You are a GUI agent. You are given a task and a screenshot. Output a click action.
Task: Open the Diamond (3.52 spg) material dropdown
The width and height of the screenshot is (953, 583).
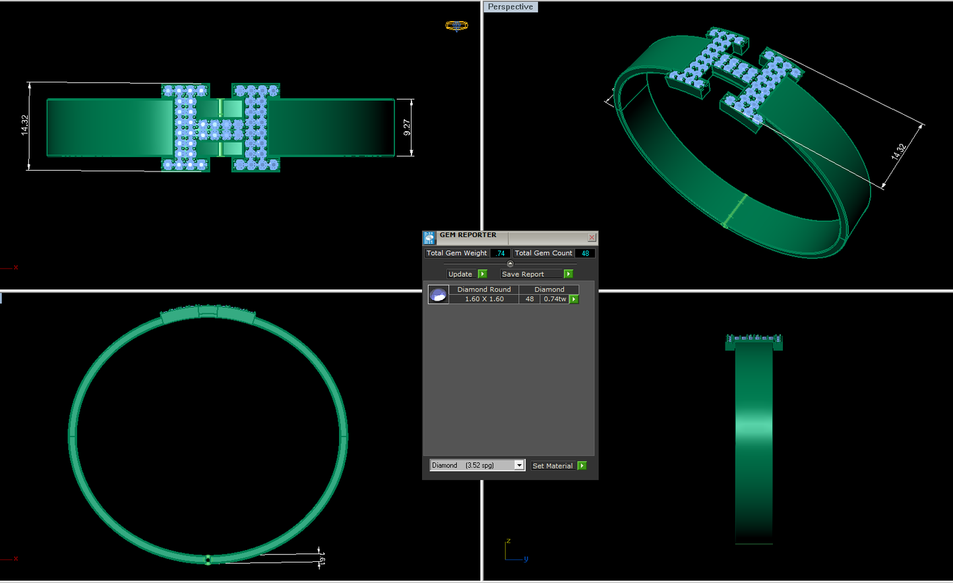[477, 465]
